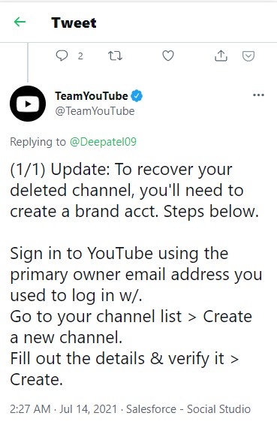This screenshot has width=277, height=428.
Task: Click the reply speech bubble icon
Action: pyautogui.click(x=62, y=56)
